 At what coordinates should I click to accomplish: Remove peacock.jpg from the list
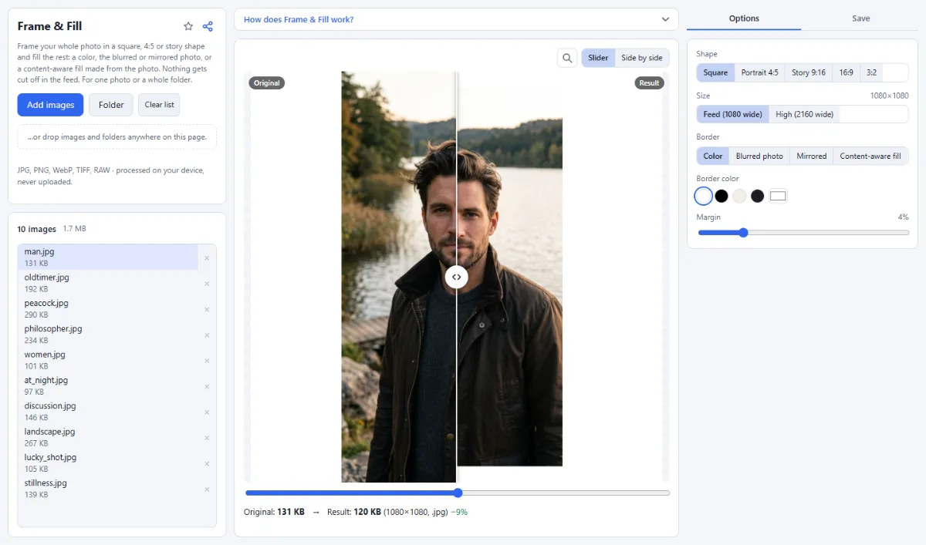[207, 309]
